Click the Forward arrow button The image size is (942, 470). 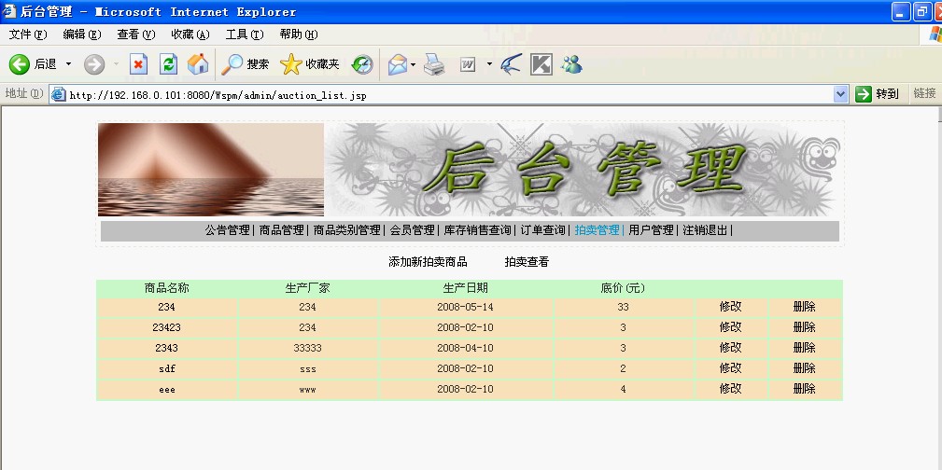tap(94, 64)
